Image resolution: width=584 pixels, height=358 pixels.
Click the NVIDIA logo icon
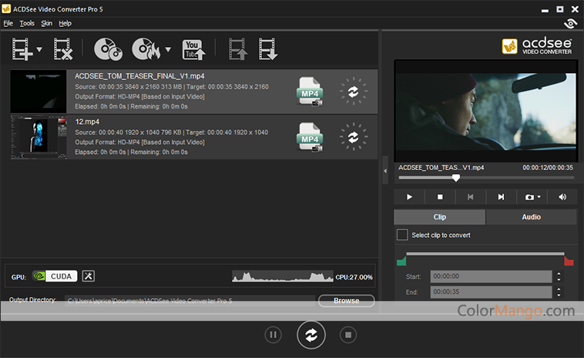39,276
